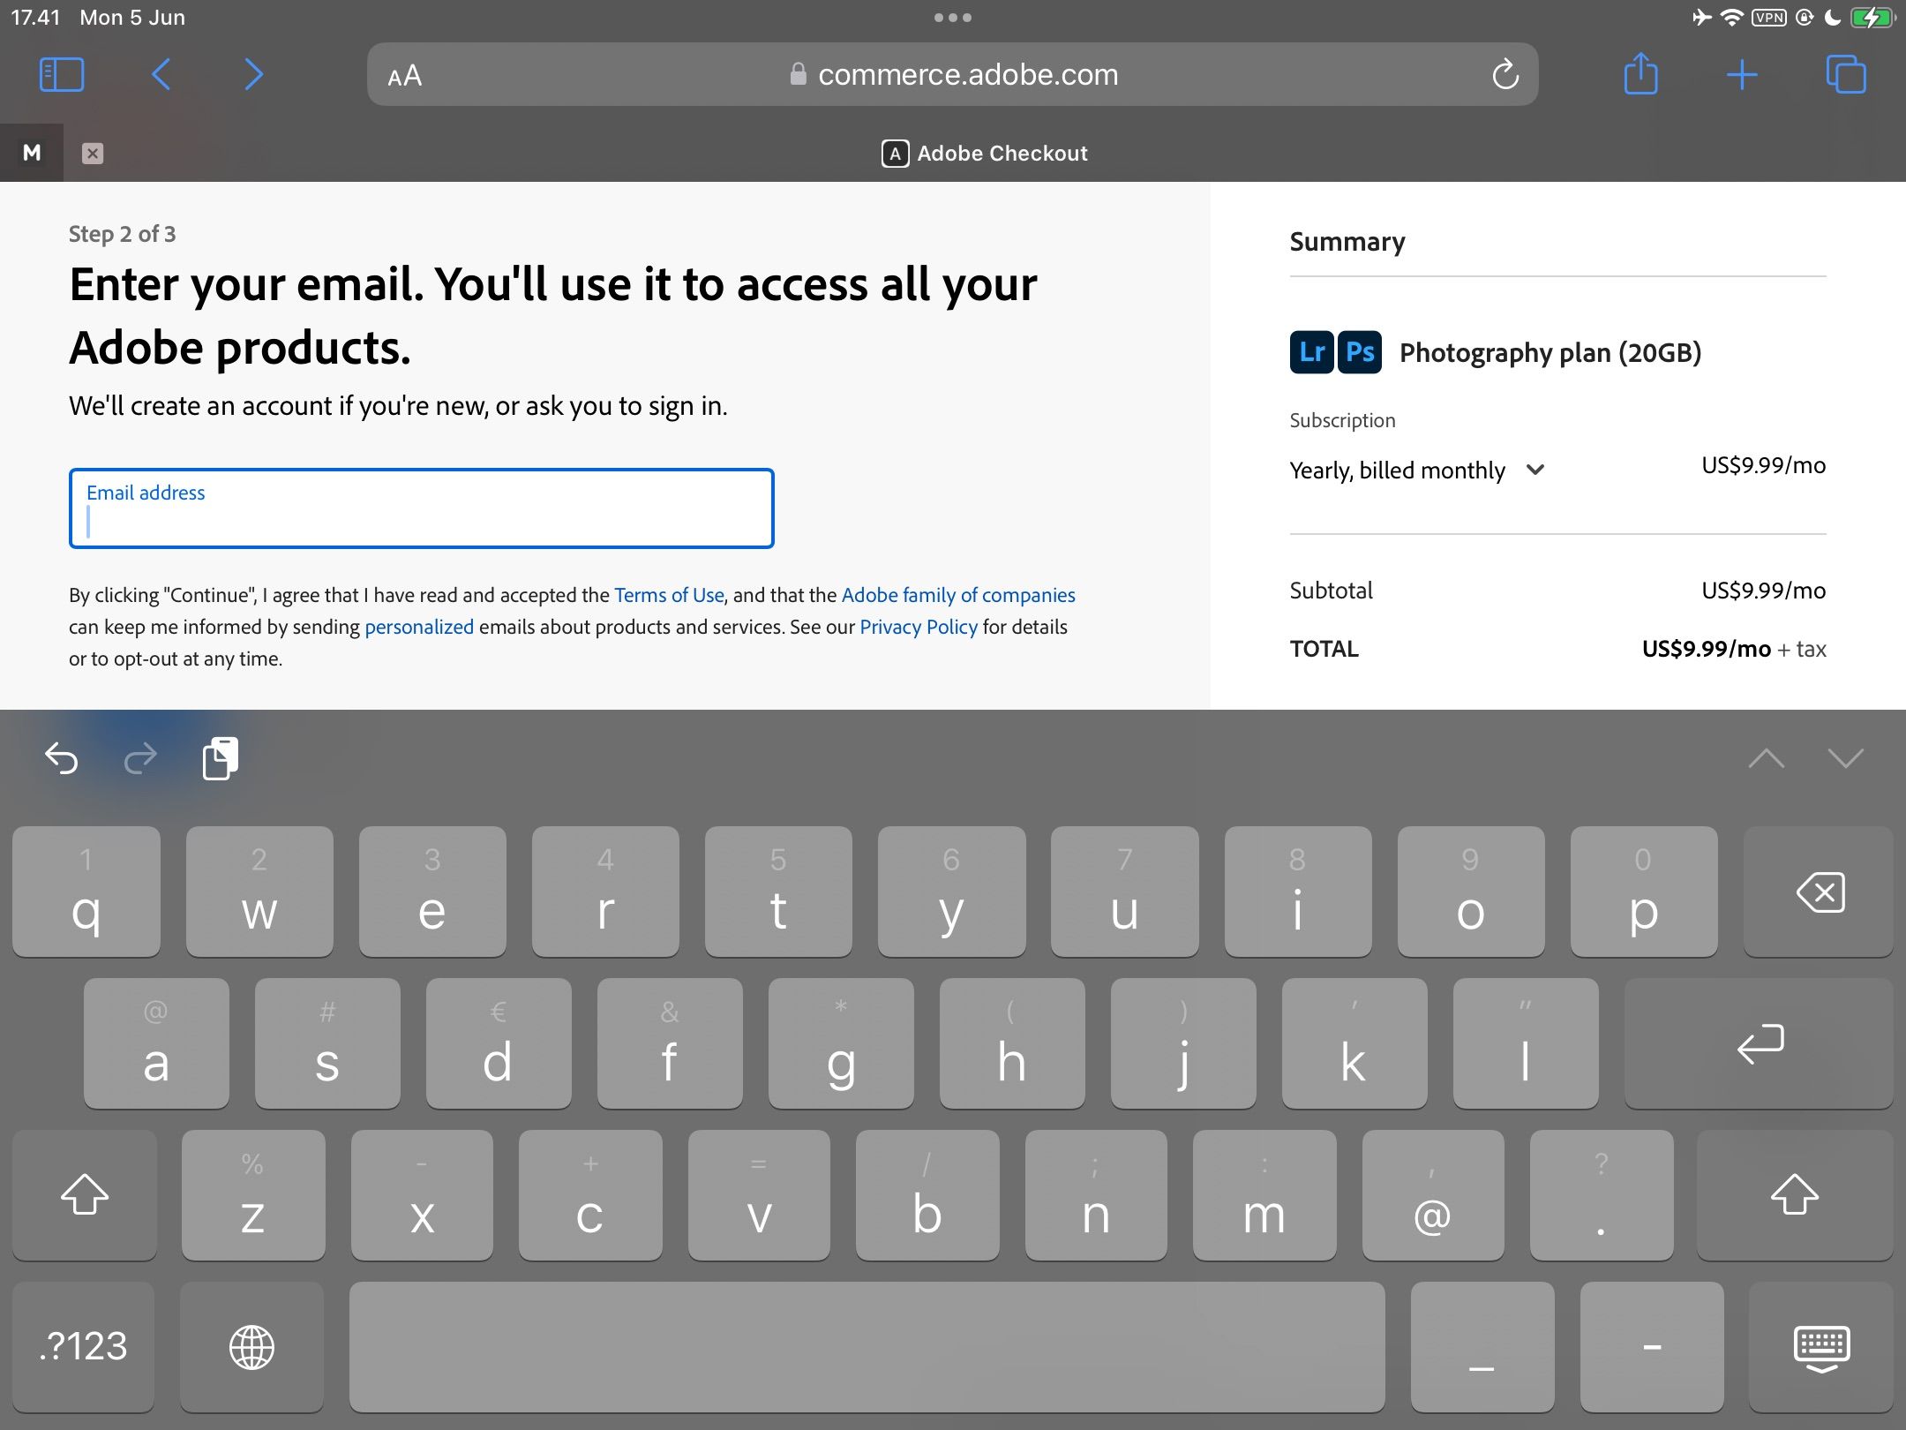Click the Summary heading
The width and height of the screenshot is (1906, 1430).
pos(1347,242)
